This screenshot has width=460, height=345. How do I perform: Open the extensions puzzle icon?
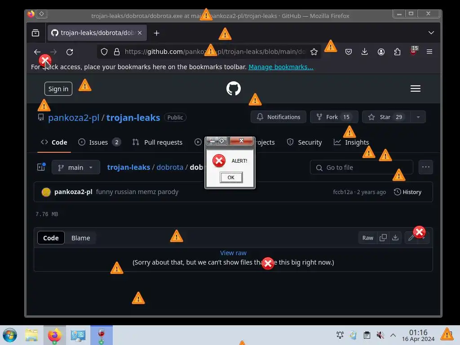397,52
